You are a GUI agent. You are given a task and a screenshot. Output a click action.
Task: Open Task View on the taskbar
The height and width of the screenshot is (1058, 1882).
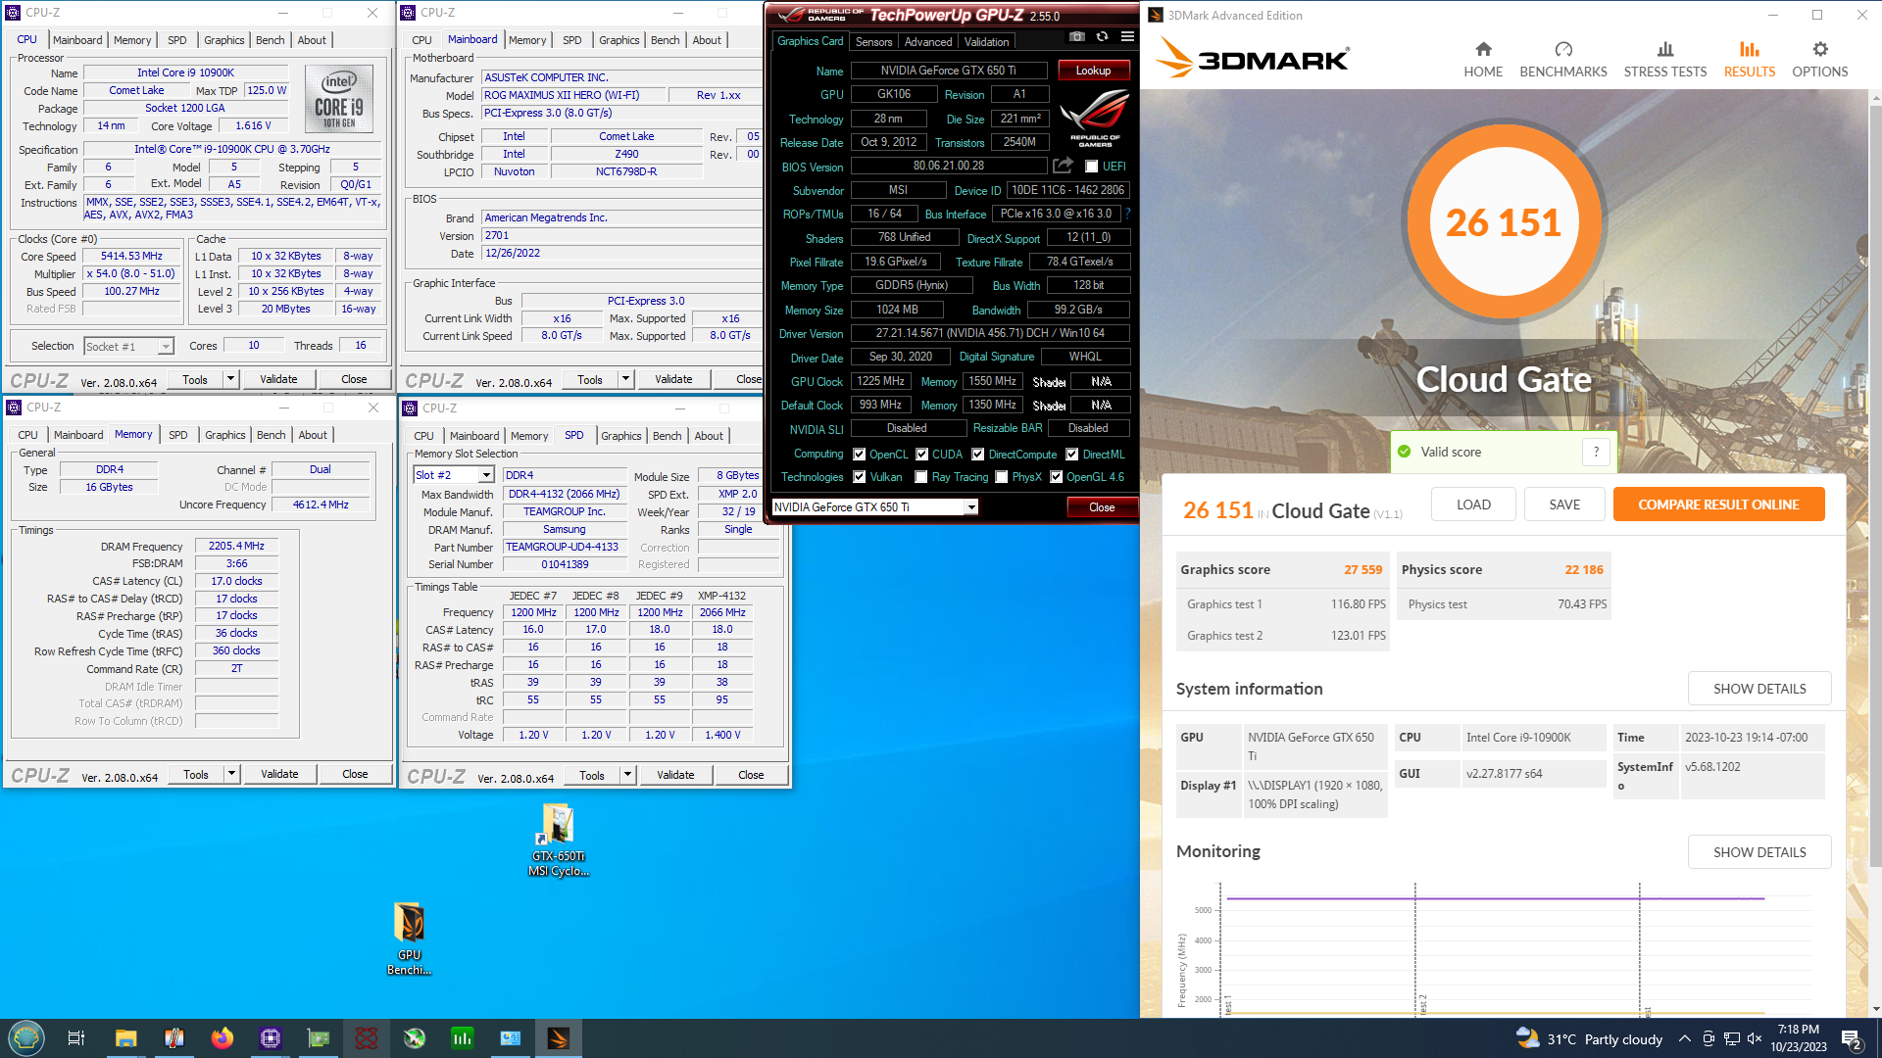75,1038
